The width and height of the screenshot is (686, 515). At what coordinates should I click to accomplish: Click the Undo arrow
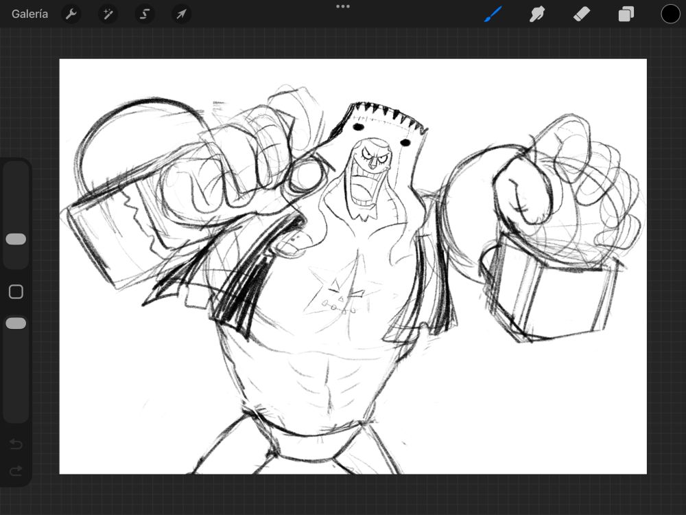point(16,444)
